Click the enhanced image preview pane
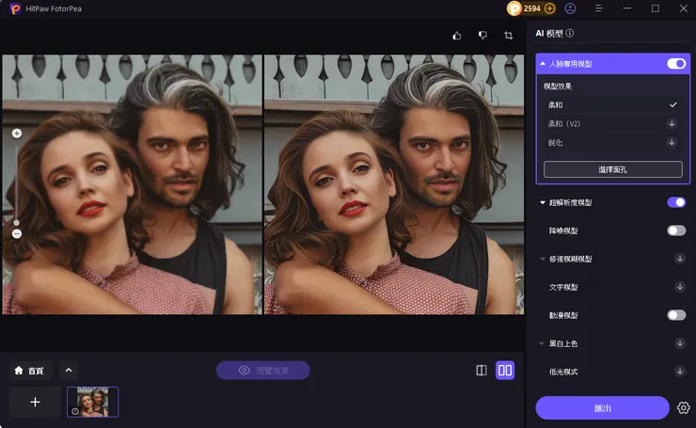This screenshot has width=696, height=428. [x=394, y=184]
